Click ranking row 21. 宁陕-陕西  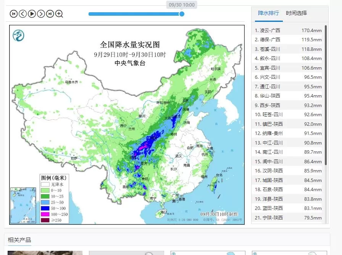click(288, 218)
